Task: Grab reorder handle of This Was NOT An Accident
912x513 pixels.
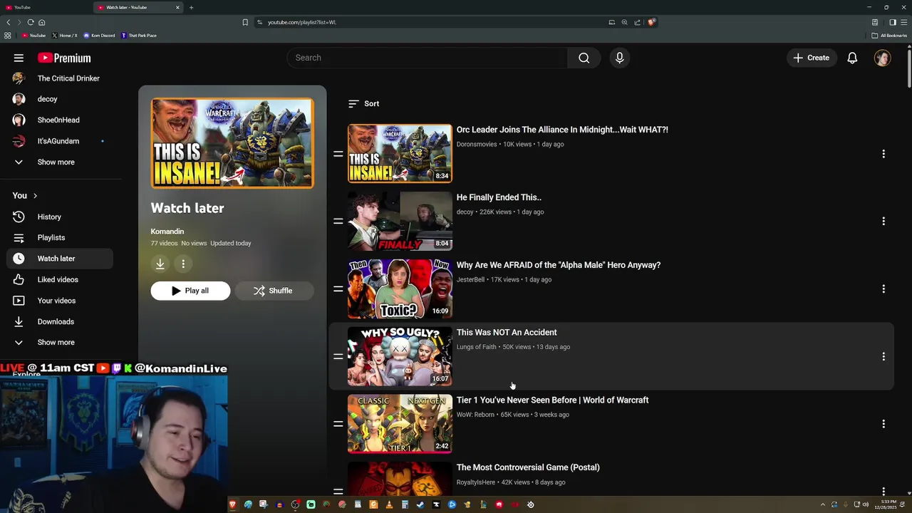Action: [338, 356]
